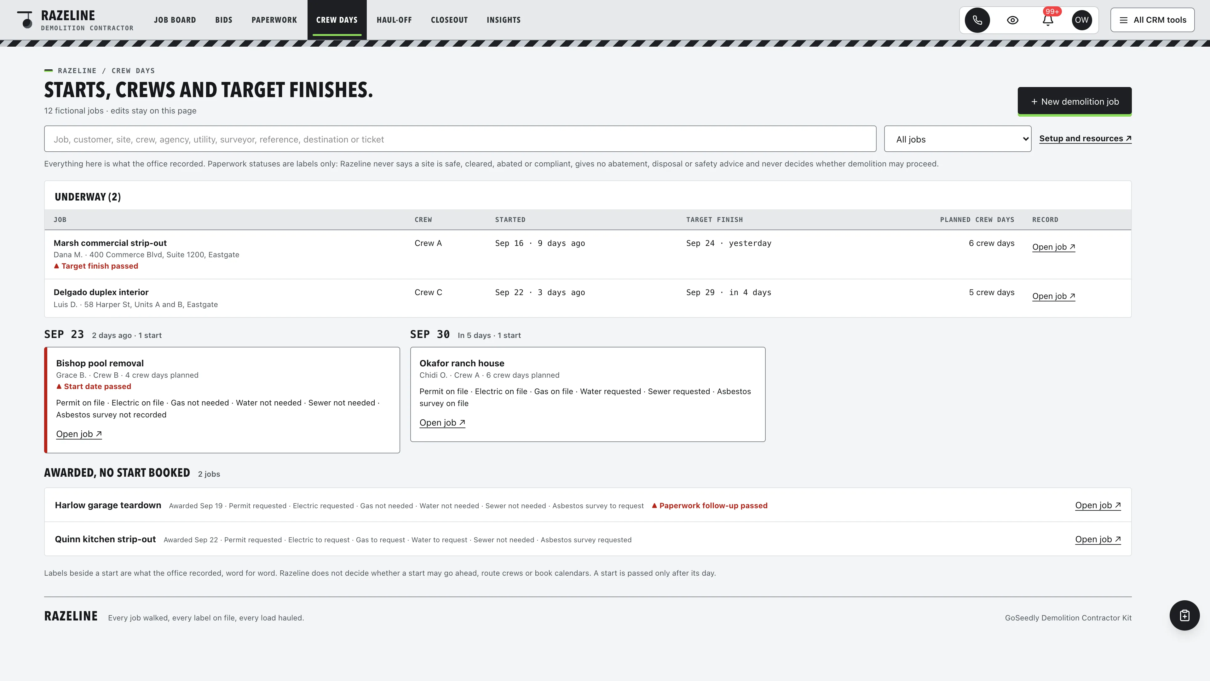The height and width of the screenshot is (681, 1210).
Task: Click the Crew Days breadcrumb text
Action: click(x=133, y=71)
